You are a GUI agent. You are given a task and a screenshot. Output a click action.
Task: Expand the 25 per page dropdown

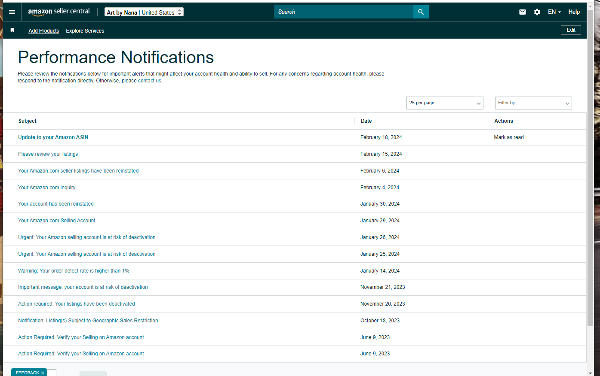(445, 103)
